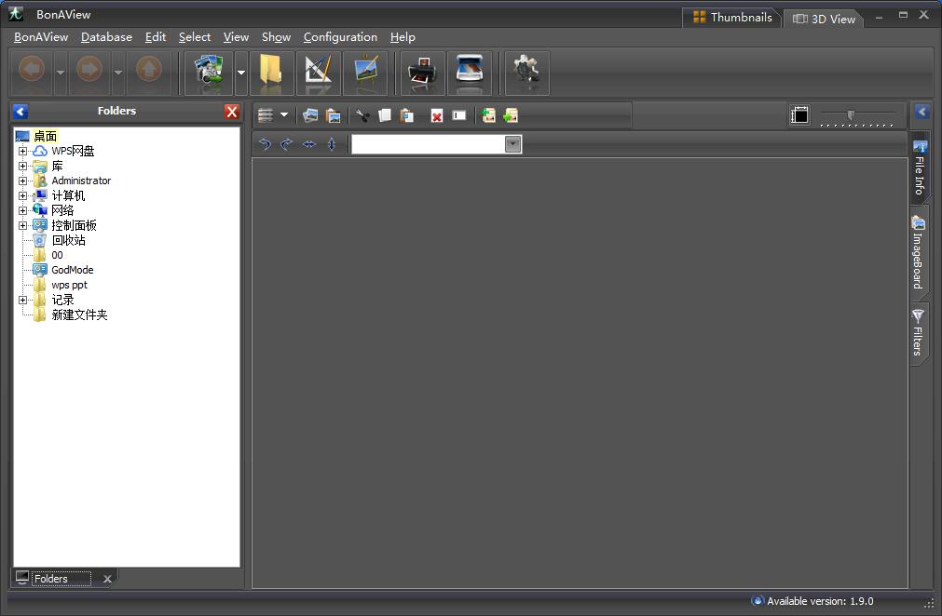
Task: Expand the WPS网盘 tree node
Action: 23,151
